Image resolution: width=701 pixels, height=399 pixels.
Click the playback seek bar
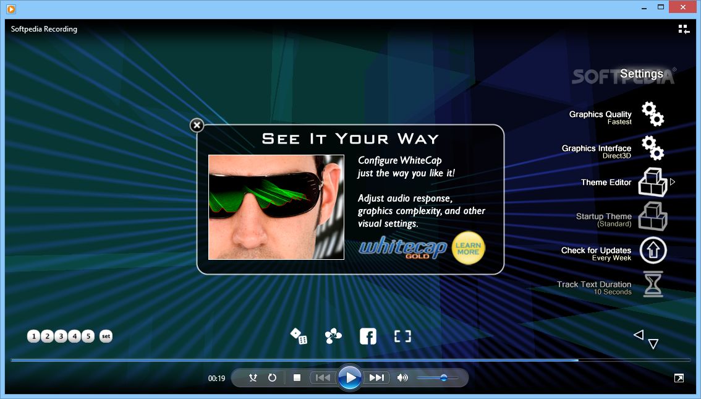click(350, 359)
